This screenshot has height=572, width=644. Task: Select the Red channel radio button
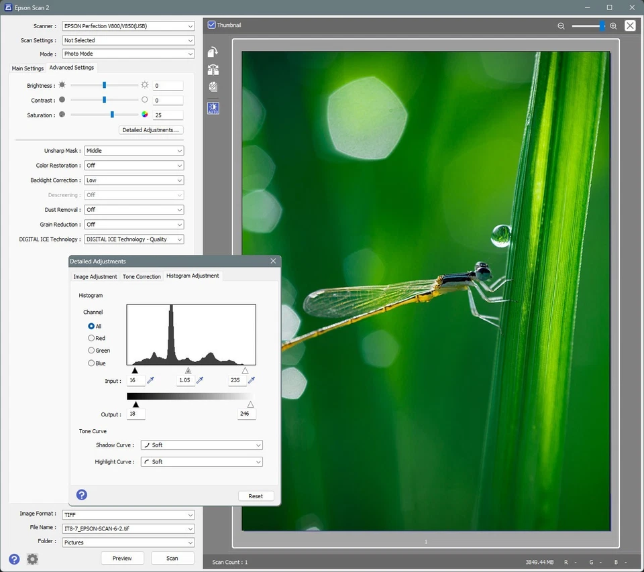91,338
